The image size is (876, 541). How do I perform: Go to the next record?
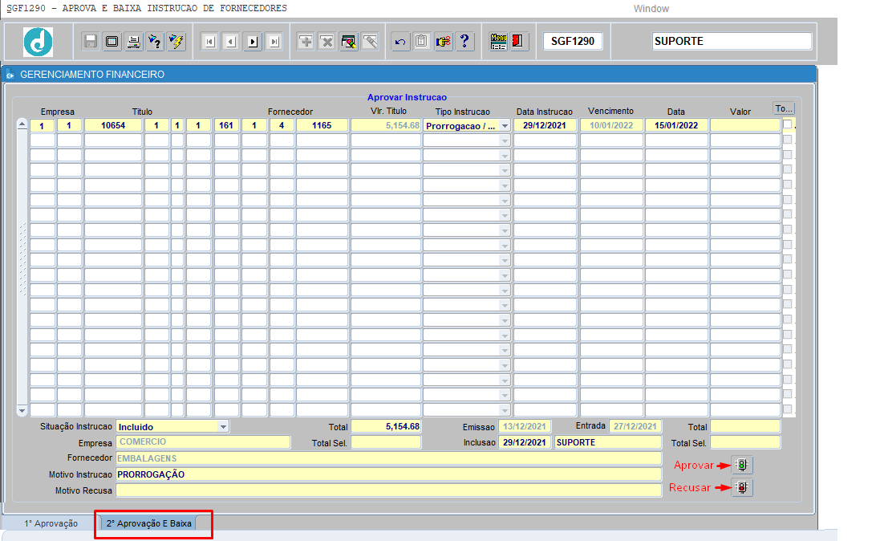(x=253, y=42)
